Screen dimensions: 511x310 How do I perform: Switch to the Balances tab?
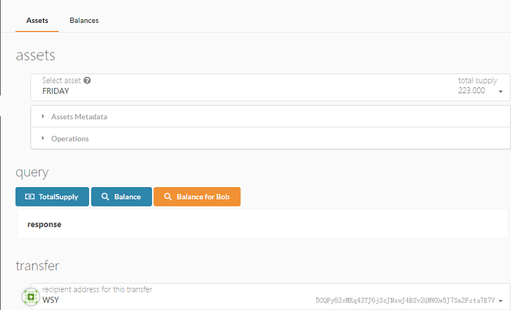tap(84, 21)
